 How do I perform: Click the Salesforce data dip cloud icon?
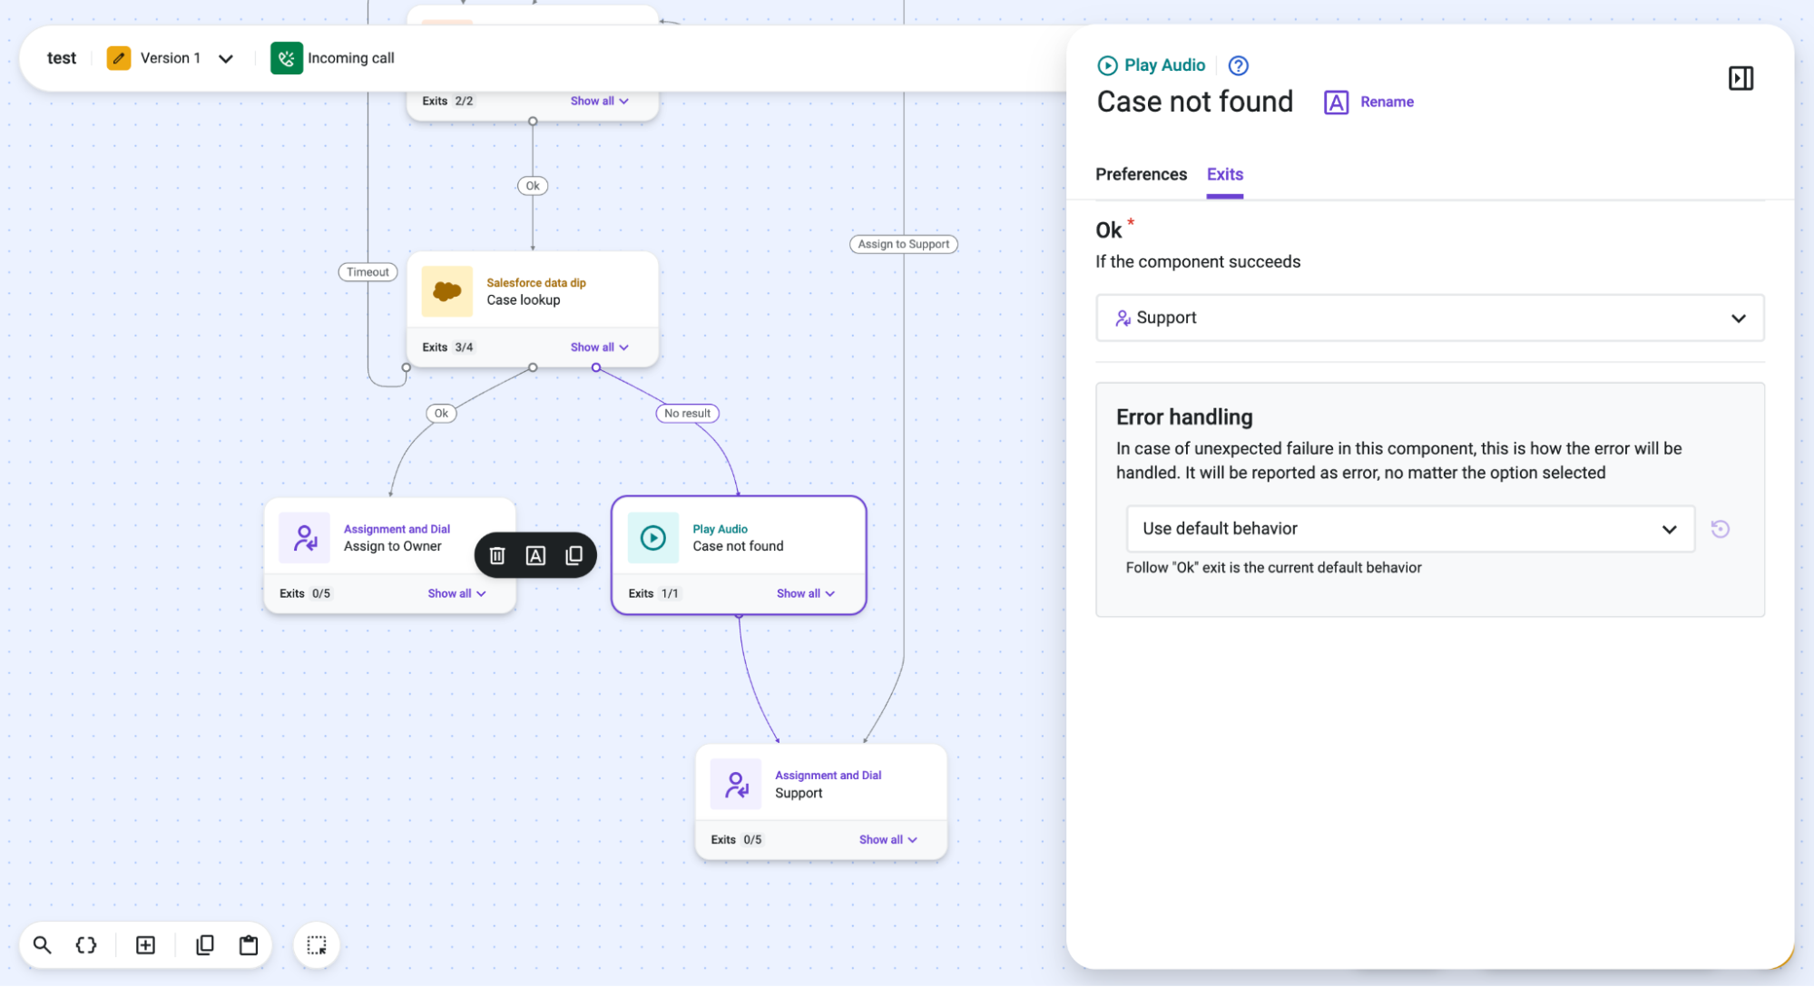coord(447,291)
